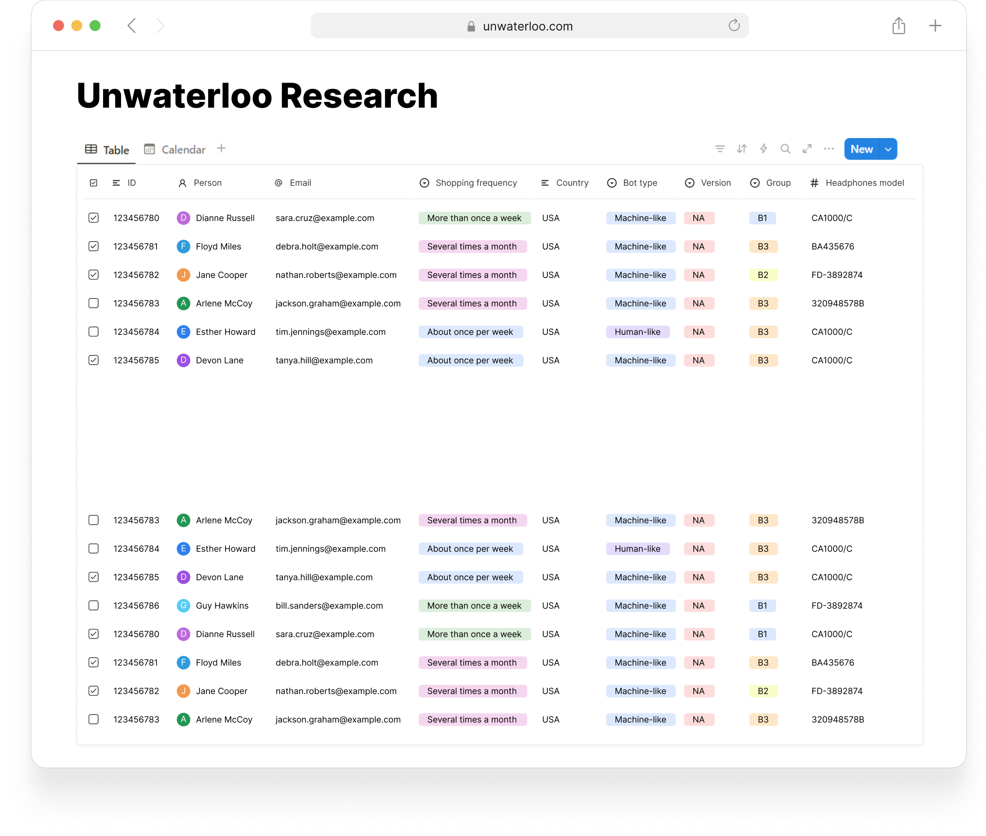Open the Bot type column dropdown icon
Viewport: 986px width, 836px height.
(611, 183)
